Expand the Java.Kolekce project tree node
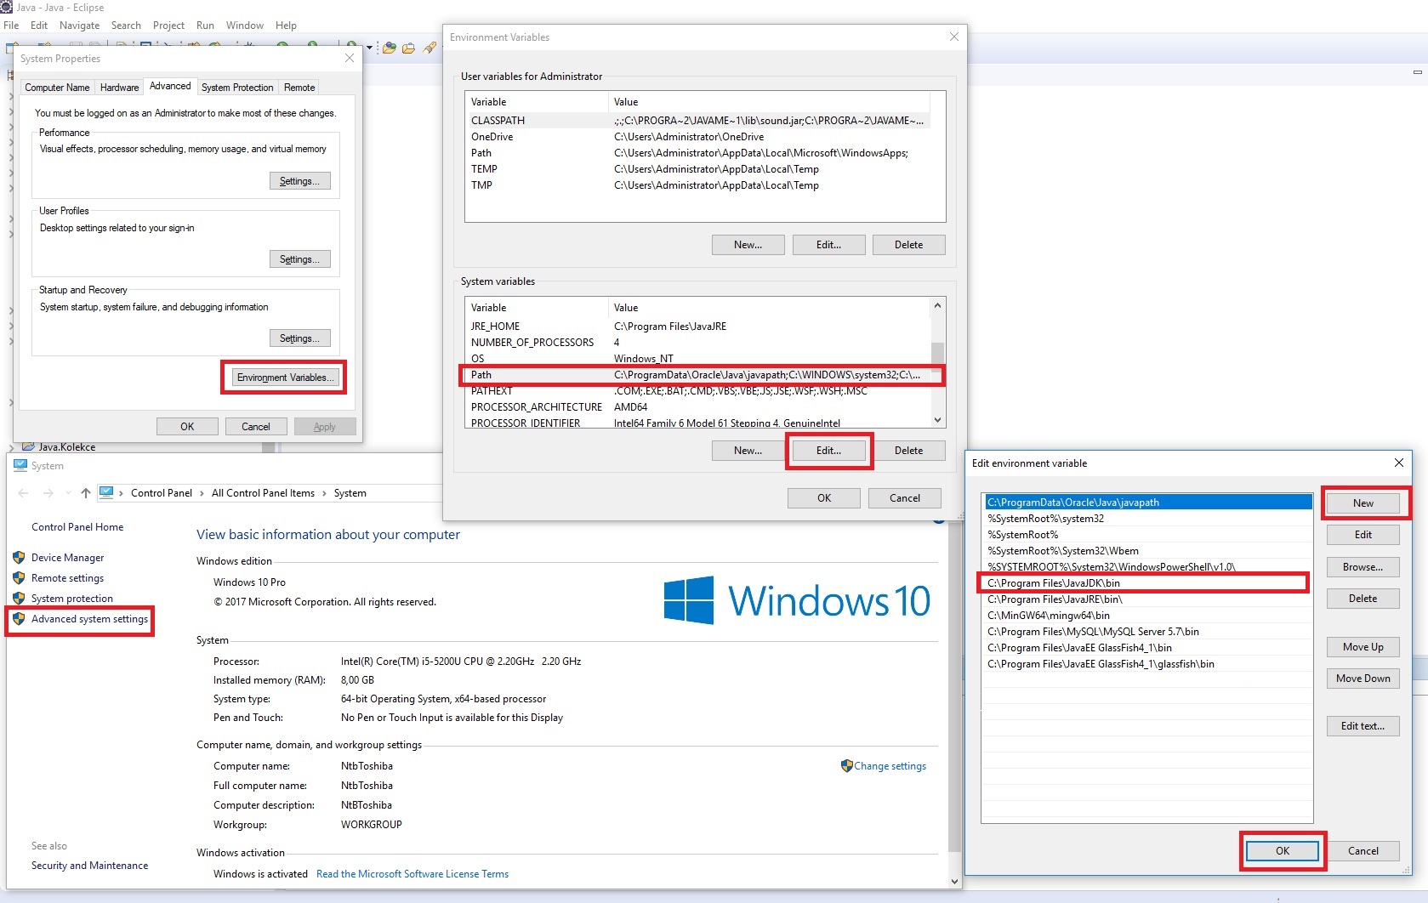 tap(11, 447)
